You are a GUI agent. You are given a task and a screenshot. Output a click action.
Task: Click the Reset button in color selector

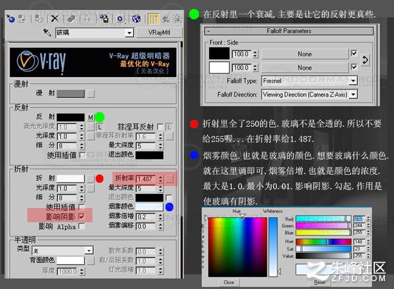[x=320, y=282]
